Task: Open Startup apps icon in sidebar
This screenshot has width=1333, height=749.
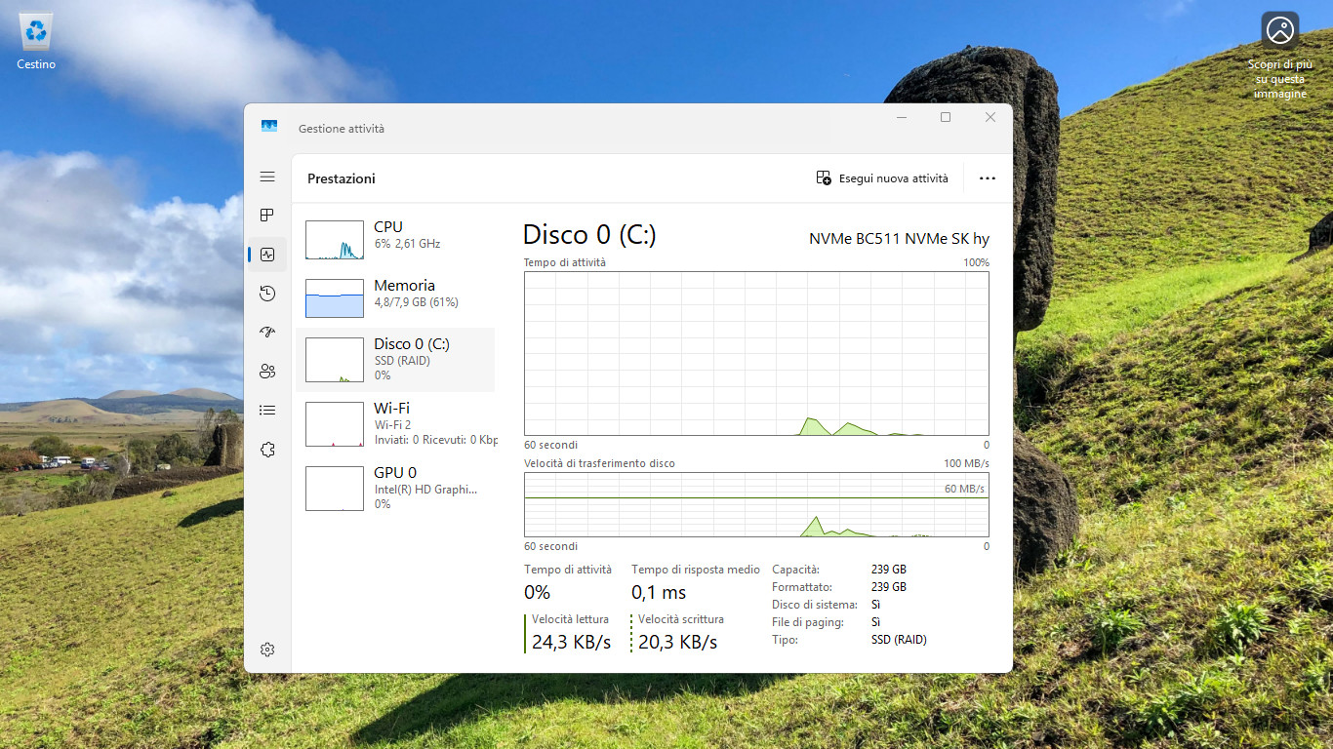Action: (267, 332)
